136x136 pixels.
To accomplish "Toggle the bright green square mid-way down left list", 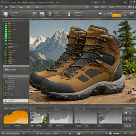I will click(x=6, y=36).
